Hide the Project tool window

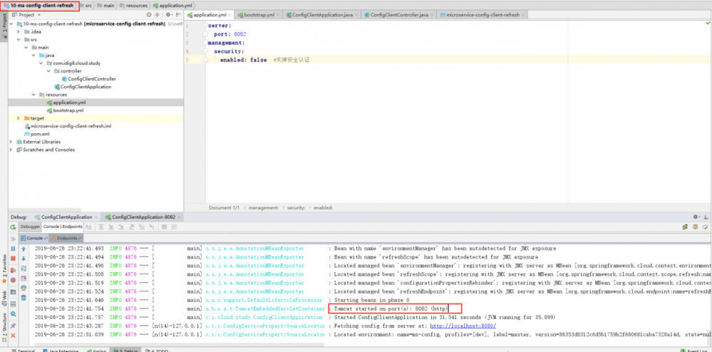pyautogui.click(x=178, y=15)
